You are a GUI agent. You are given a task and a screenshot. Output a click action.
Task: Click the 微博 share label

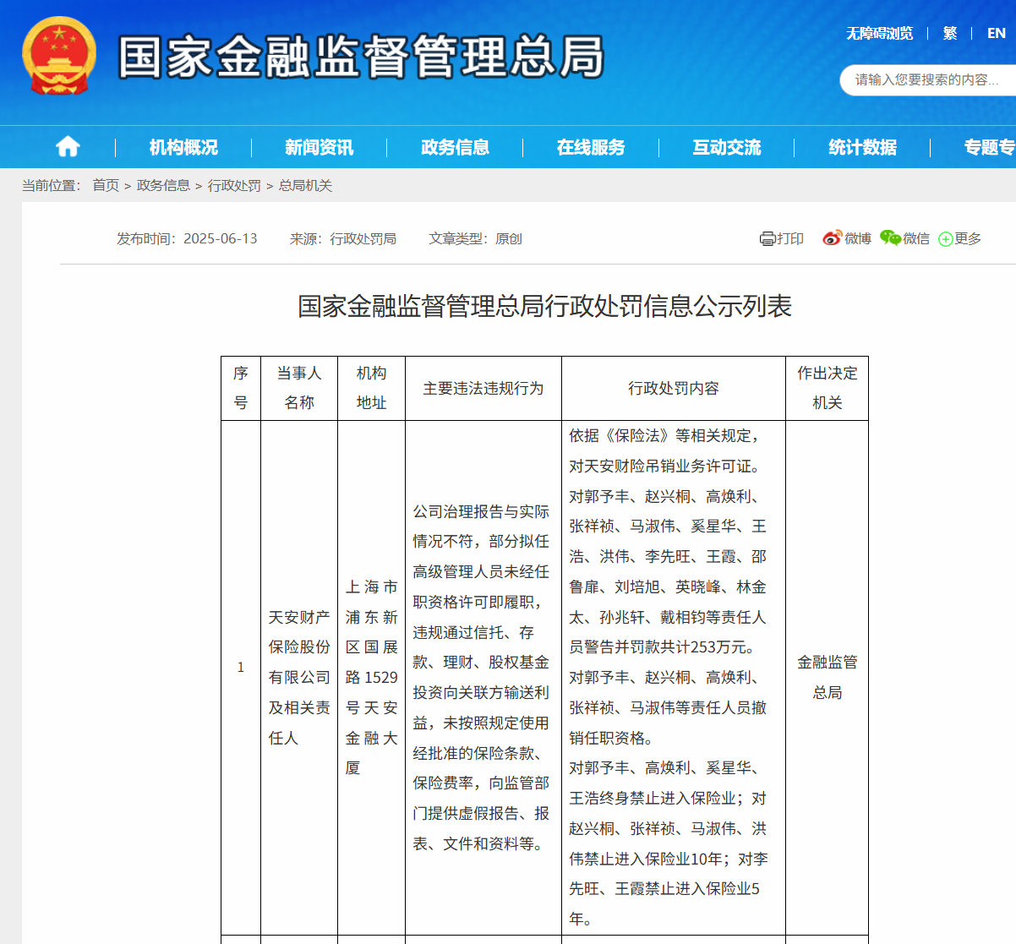coord(858,239)
